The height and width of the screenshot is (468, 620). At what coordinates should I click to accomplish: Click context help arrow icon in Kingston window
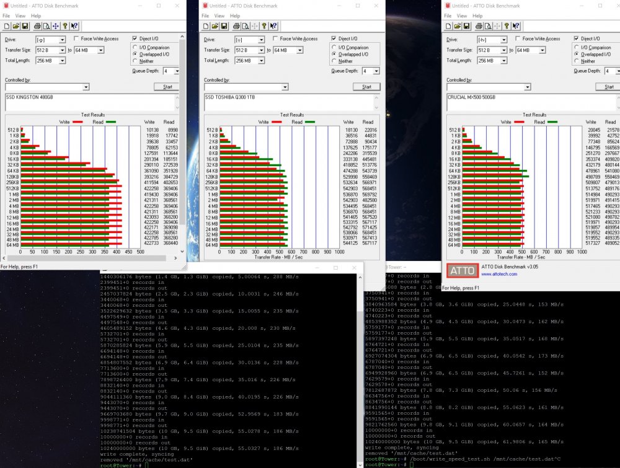point(74,26)
